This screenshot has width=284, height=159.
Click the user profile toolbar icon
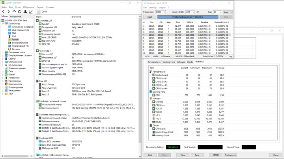[x=25, y=12]
